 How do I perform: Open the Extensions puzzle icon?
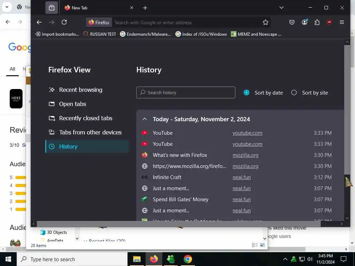317,22
